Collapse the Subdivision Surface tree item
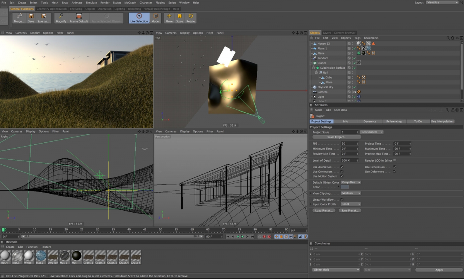The width and height of the screenshot is (464, 279). point(314,68)
